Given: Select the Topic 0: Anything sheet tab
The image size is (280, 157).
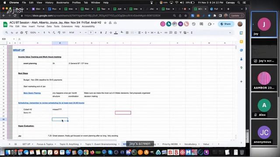Looking at the screenshot, I should point(69,144).
